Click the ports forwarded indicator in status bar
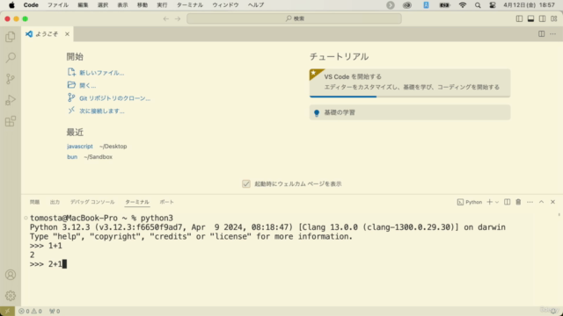Screen dimensions: 563x316 click(x=55, y=311)
